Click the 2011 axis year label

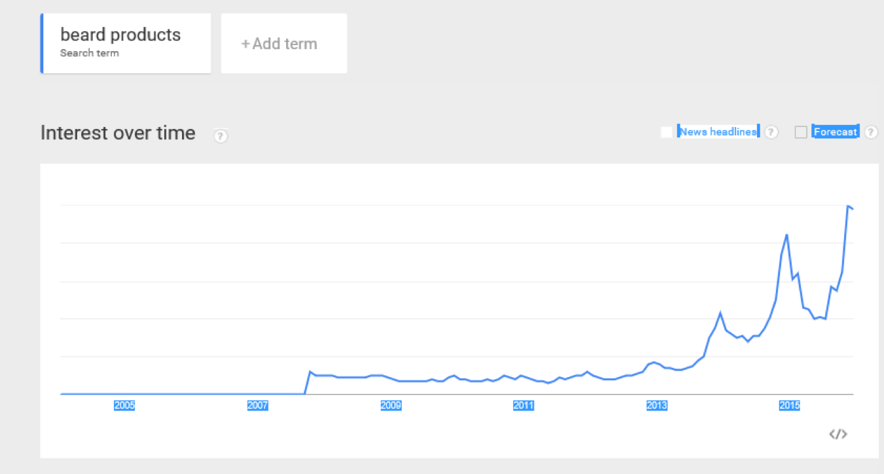(x=524, y=405)
